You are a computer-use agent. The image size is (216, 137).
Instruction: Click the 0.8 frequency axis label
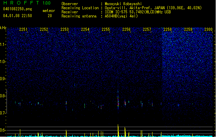[x=3, y=96]
